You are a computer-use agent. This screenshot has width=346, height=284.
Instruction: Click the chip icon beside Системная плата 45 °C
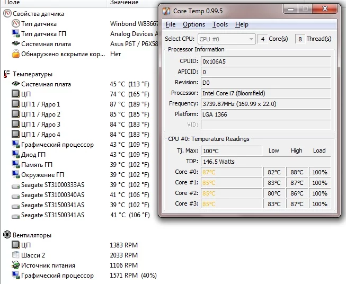[x=16, y=84]
